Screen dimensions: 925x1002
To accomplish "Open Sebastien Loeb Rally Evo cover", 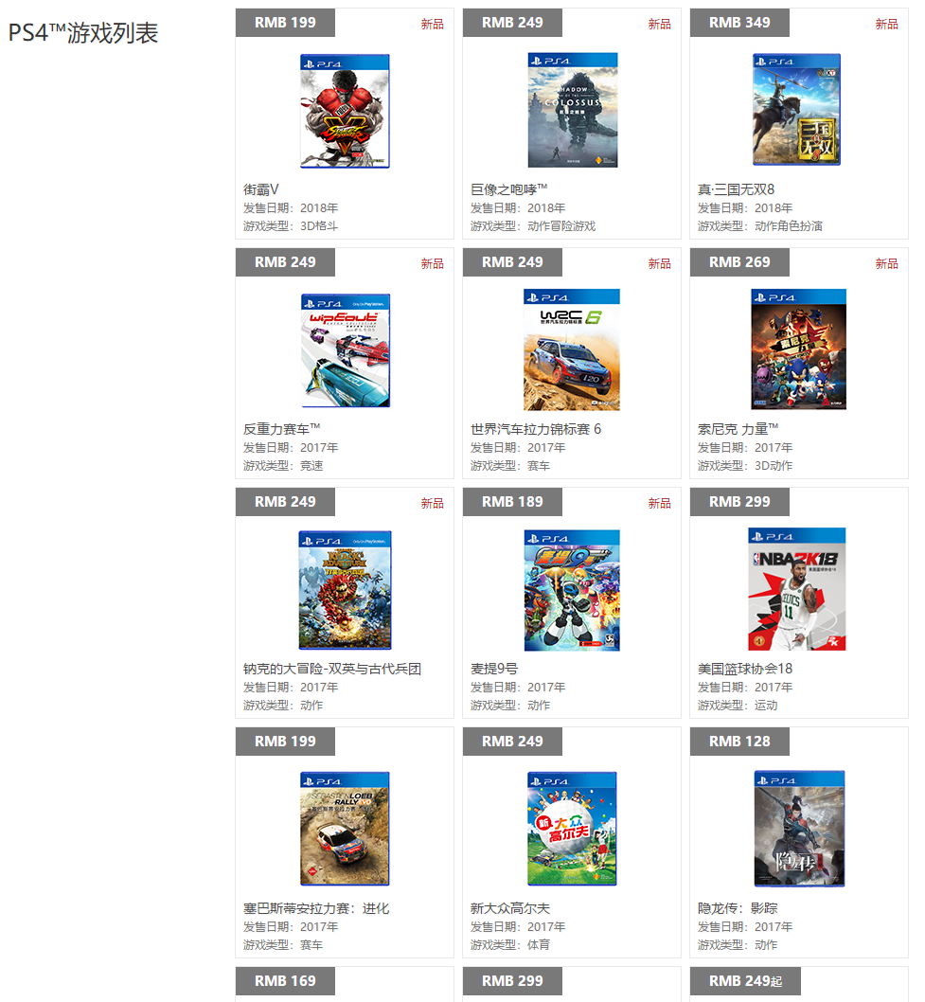I will 345,828.
